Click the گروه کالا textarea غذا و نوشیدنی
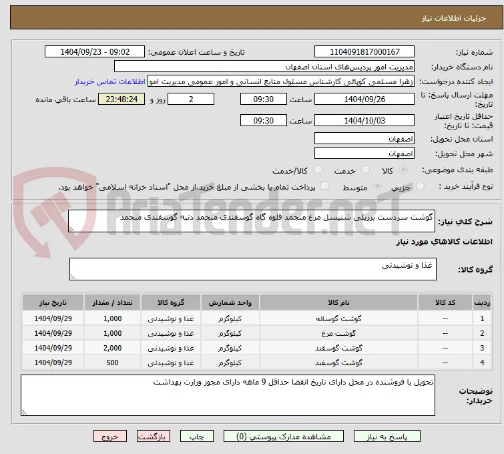504x454 pixels. [252, 269]
